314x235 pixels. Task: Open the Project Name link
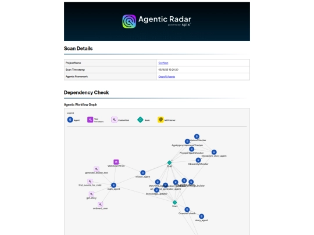pos(163,63)
